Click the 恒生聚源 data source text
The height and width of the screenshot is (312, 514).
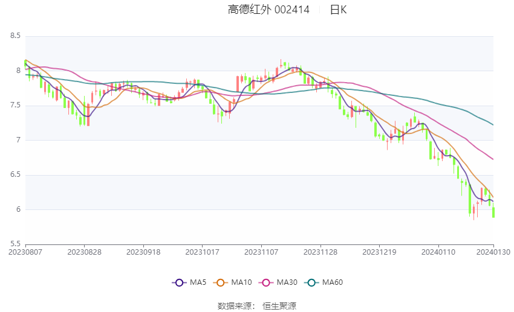(x=279, y=306)
